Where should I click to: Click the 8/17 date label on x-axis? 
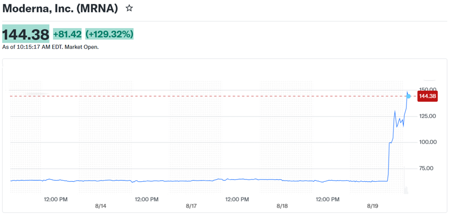(192, 206)
